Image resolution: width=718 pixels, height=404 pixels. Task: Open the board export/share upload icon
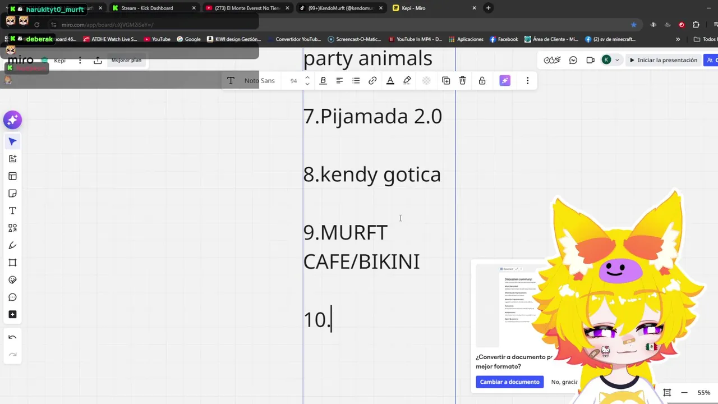(98, 60)
